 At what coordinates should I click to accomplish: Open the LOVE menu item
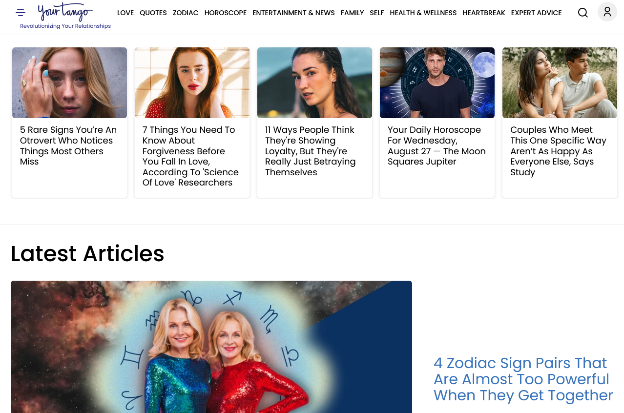click(125, 13)
